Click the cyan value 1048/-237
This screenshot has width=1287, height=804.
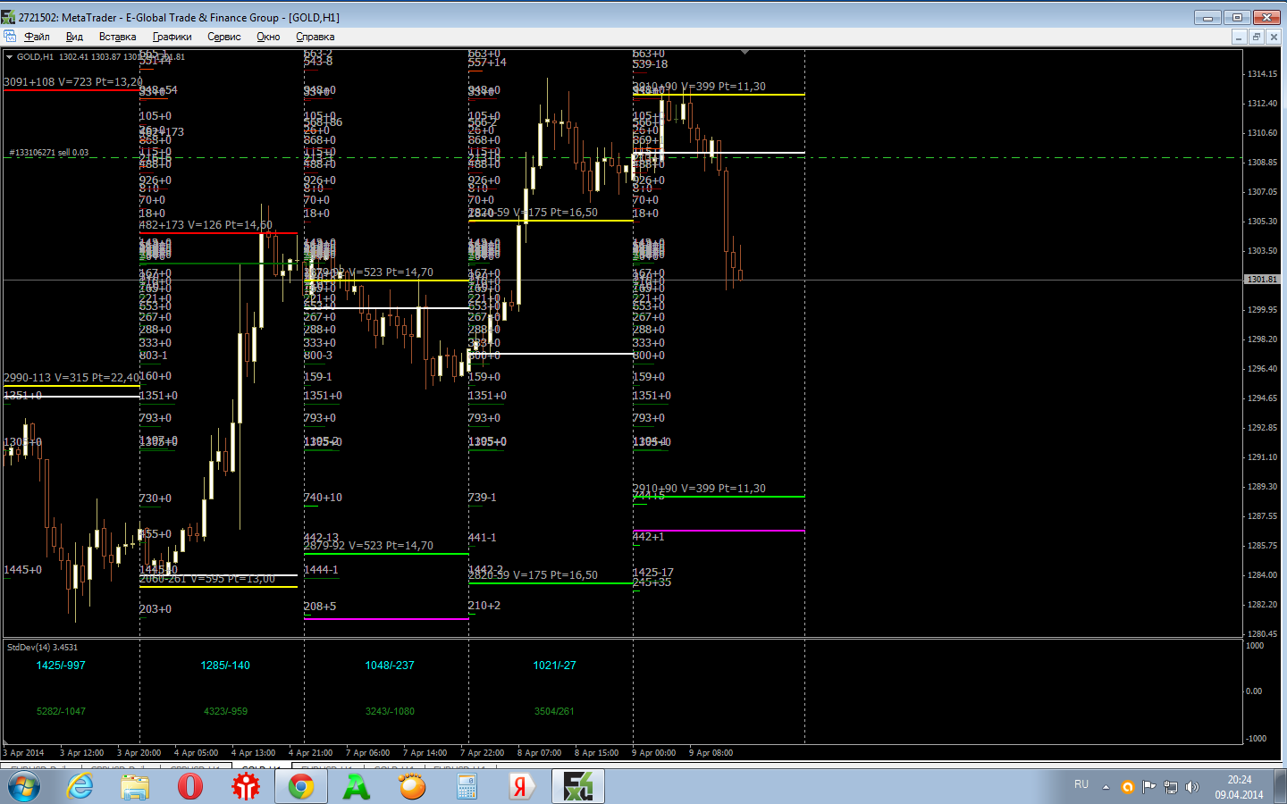(x=390, y=666)
